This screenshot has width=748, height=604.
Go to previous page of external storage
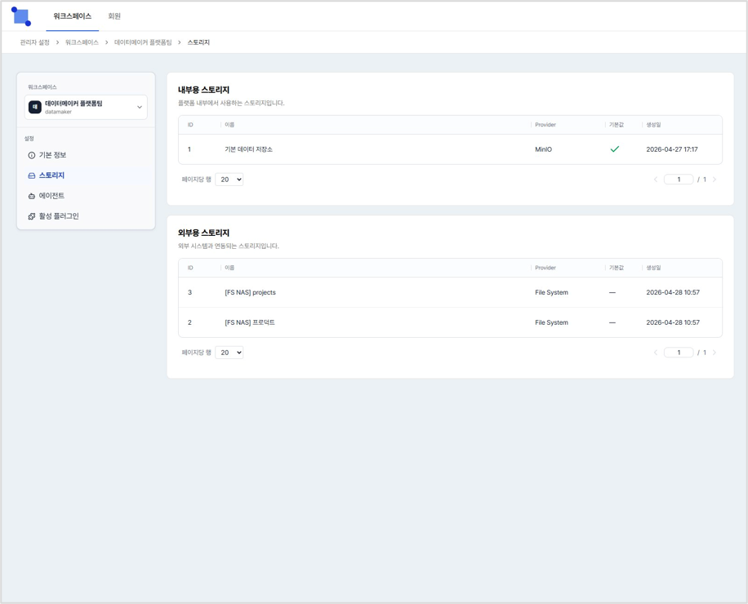[x=656, y=353]
